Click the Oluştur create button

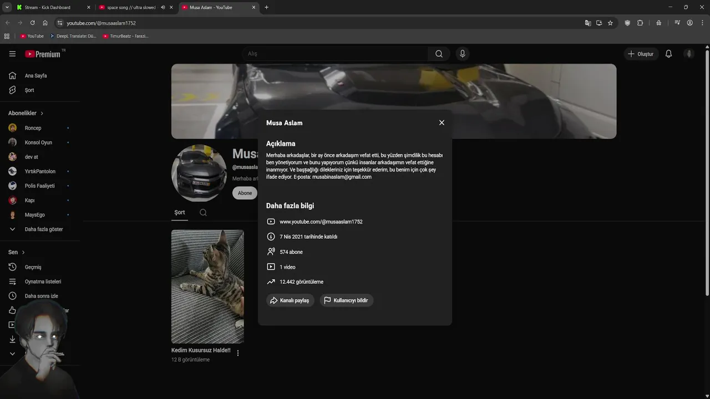pyautogui.click(x=641, y=54)
